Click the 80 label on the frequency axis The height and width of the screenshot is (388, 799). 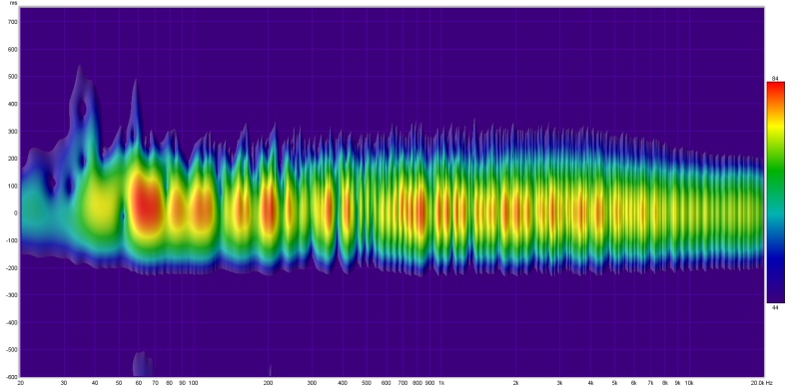point(170,382)
